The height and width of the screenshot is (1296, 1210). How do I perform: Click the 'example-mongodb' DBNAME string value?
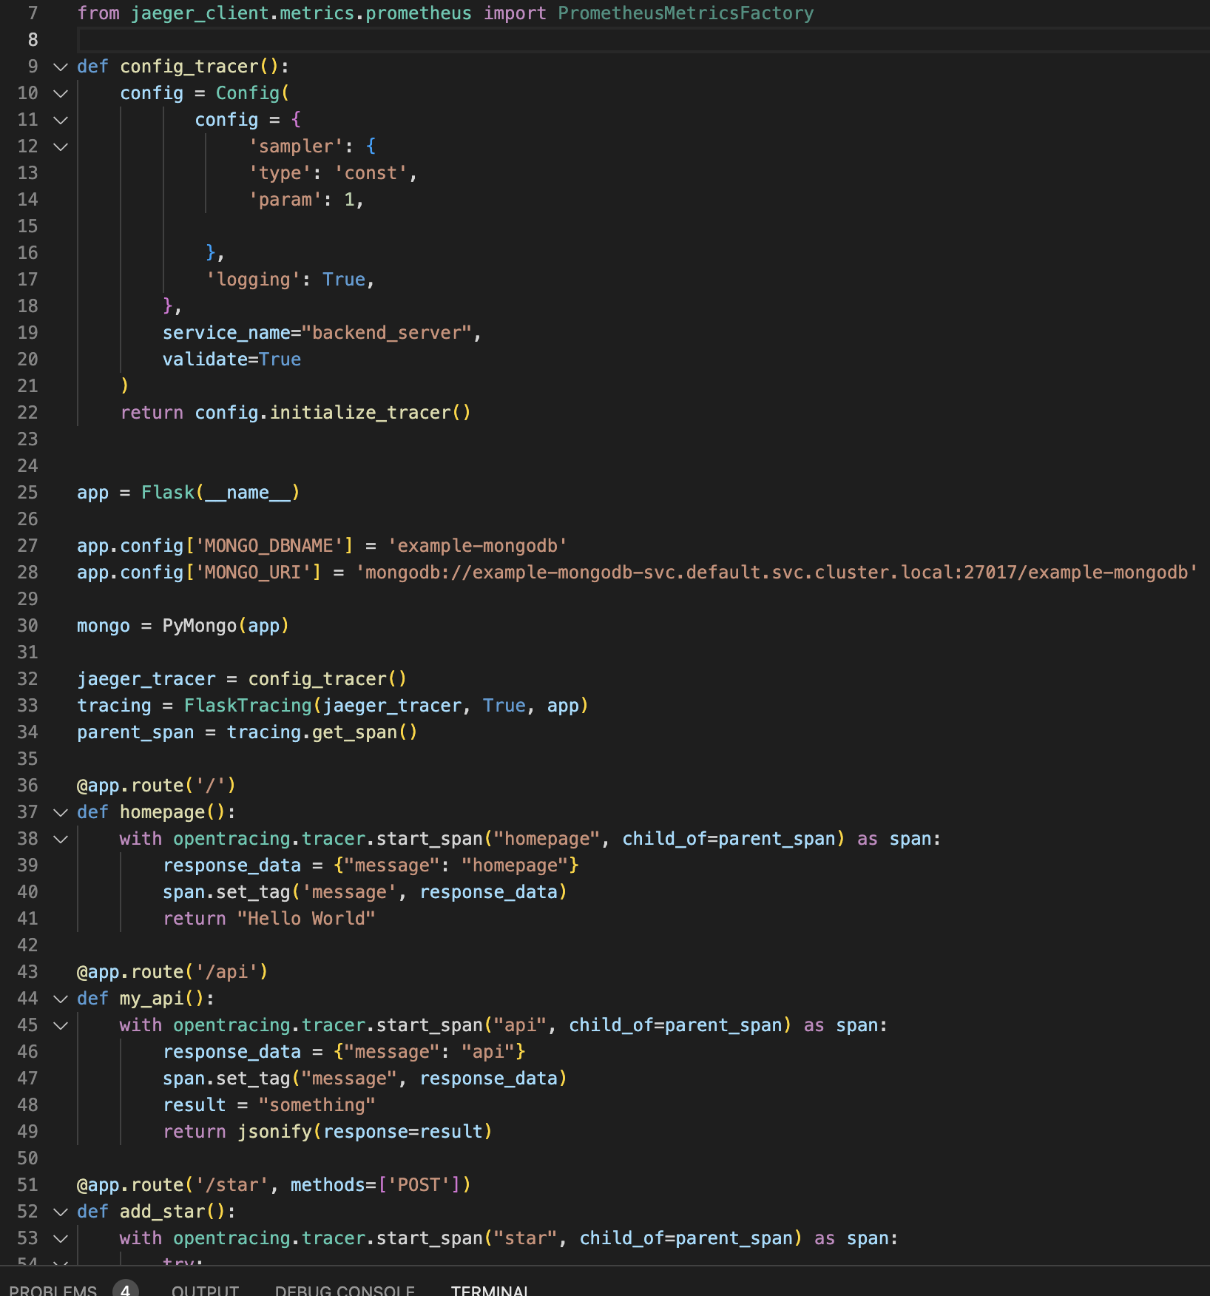click(478, 546)
